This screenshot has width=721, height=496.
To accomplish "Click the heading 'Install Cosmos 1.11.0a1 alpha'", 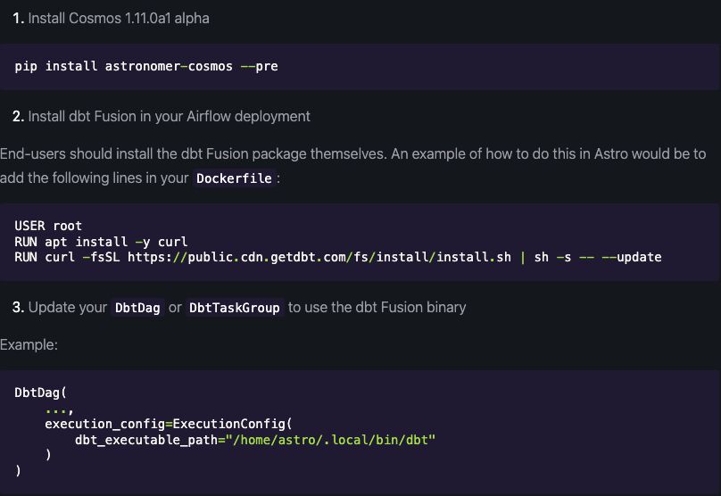I will point(119,19).
